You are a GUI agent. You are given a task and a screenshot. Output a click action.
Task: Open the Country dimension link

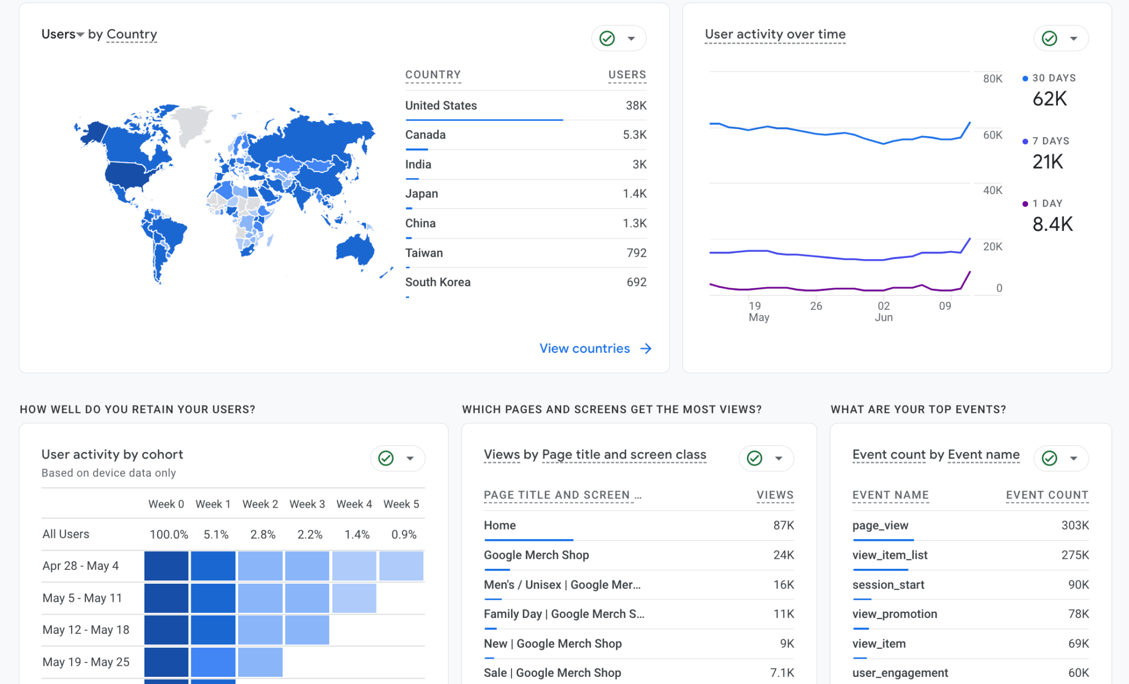pos(132,34)
